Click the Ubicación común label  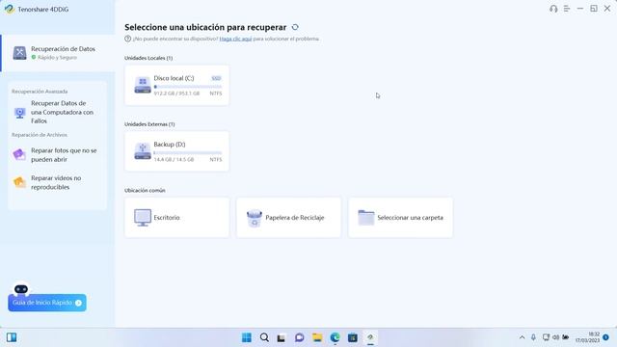click(x=145, y=190)
